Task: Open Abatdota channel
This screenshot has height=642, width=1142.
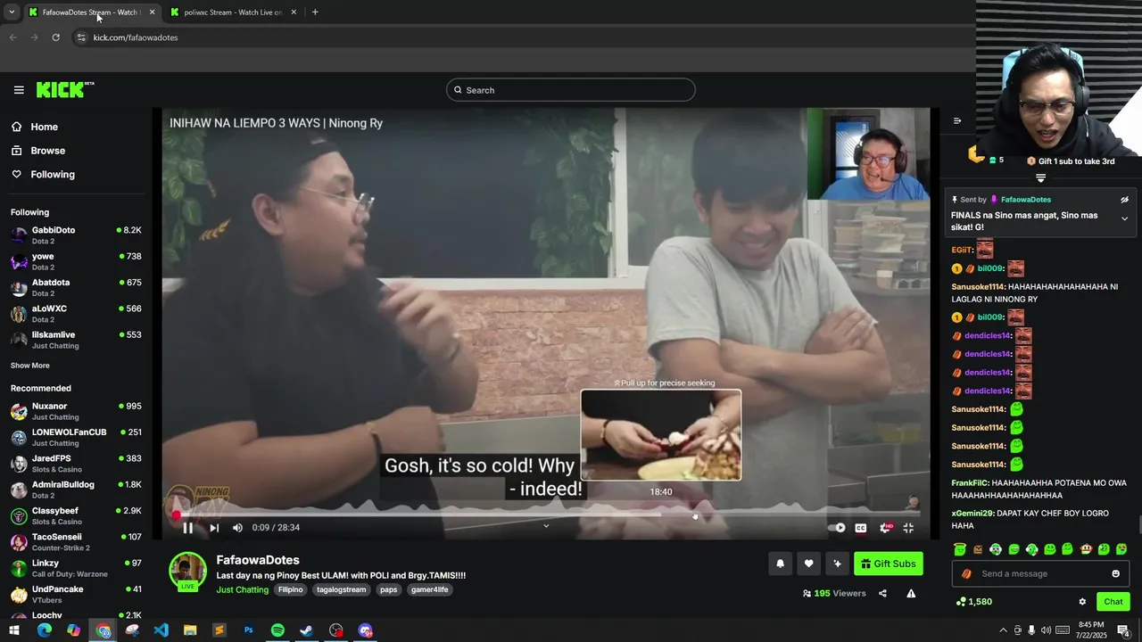Action: click(76, 287)
